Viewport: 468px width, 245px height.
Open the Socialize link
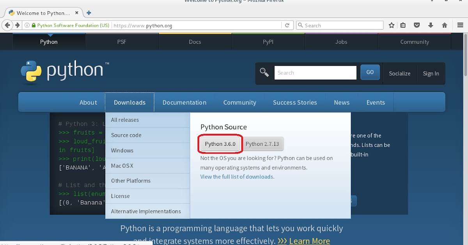pyautogui.click(x=400, y=73)
